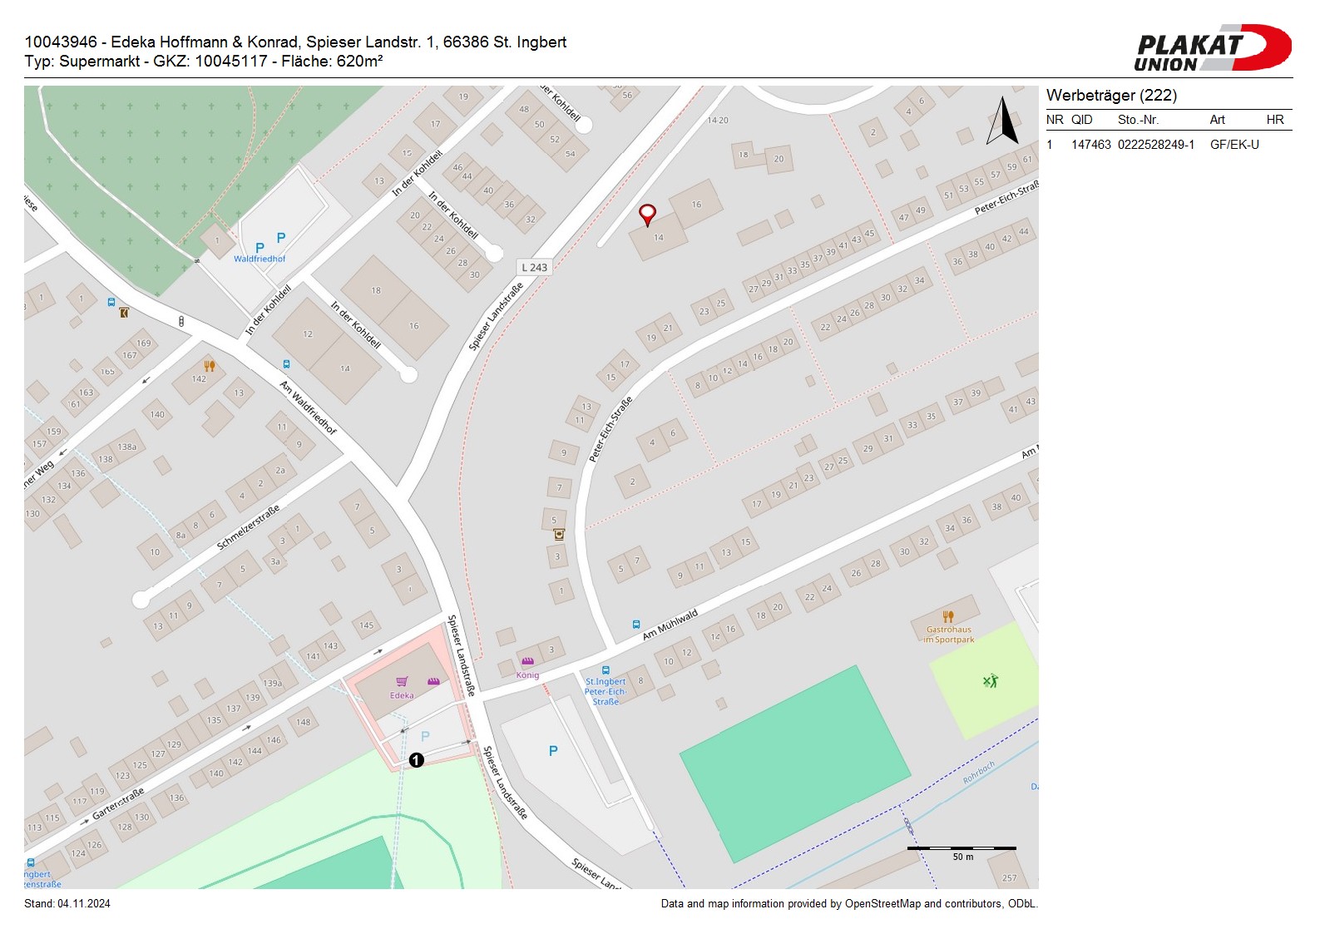Click the Plakat Union logo
The image size is (1320, 934).
1213,48
